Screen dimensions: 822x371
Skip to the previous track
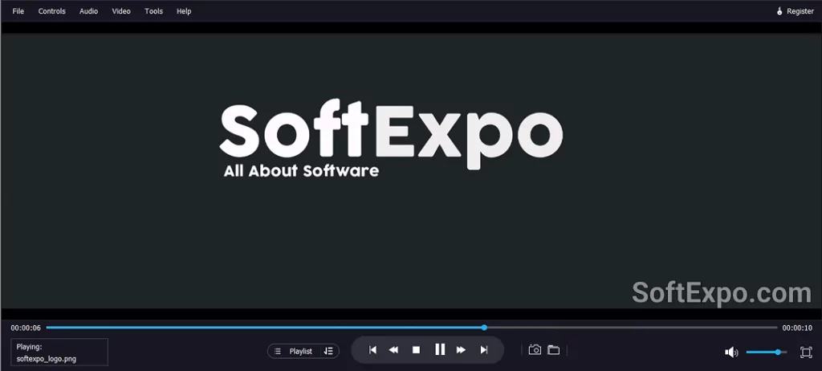pyautogui.click(x=372, y=350)
